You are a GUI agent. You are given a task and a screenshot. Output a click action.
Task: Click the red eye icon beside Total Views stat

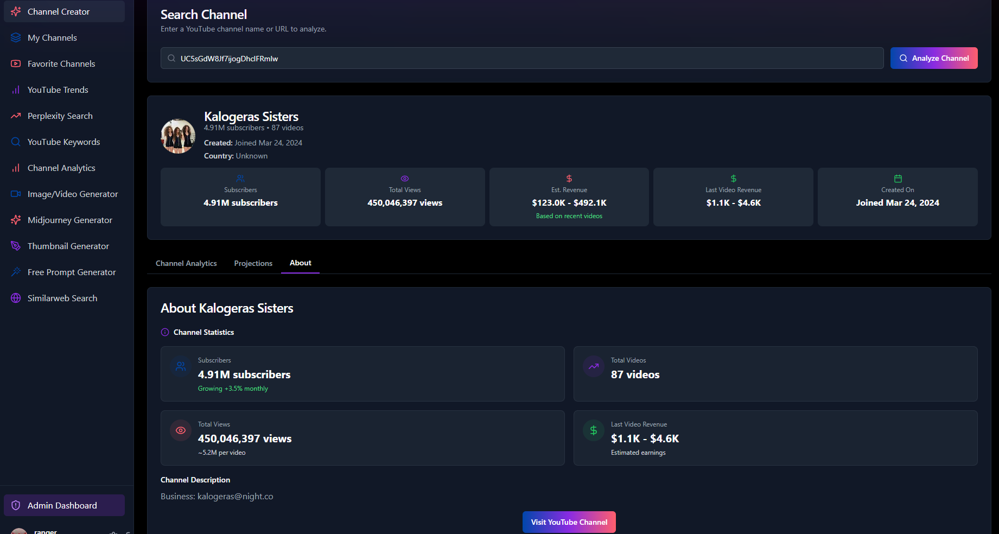[181, 430]
